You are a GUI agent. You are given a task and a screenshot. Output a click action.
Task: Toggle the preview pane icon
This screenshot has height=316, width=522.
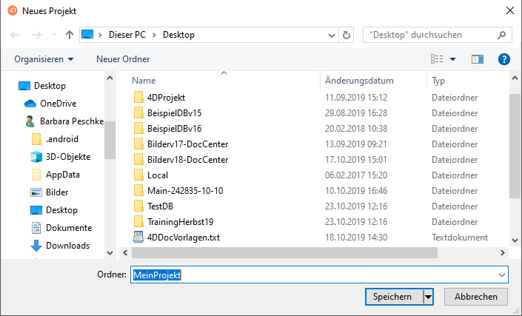[x=477, y=59]
